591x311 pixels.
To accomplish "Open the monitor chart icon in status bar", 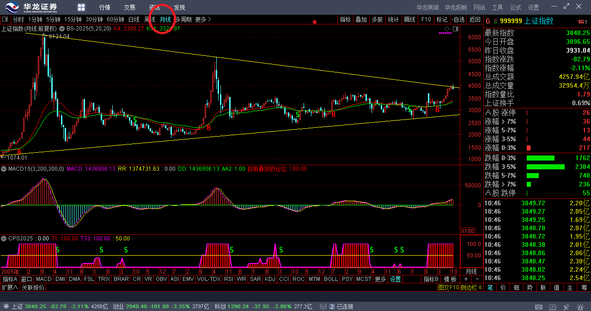I will click(x=552, y=306).
